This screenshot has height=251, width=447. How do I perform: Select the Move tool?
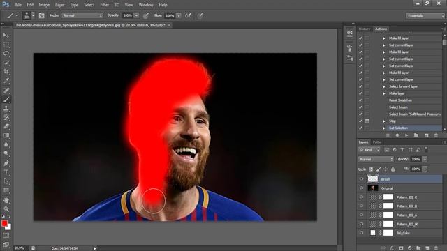coord(6,36)
